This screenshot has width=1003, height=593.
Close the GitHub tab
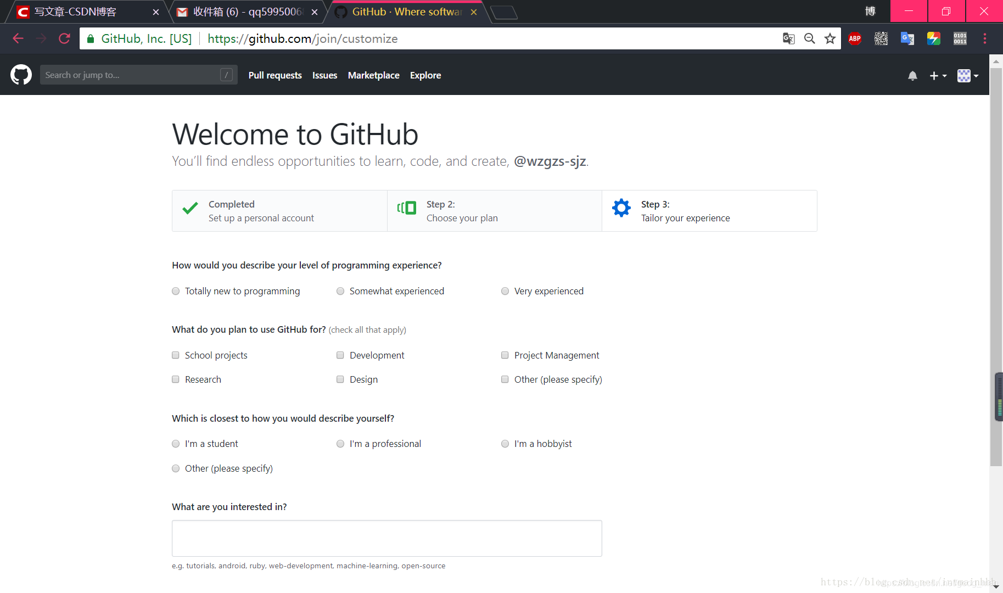(x=474, y=12)
